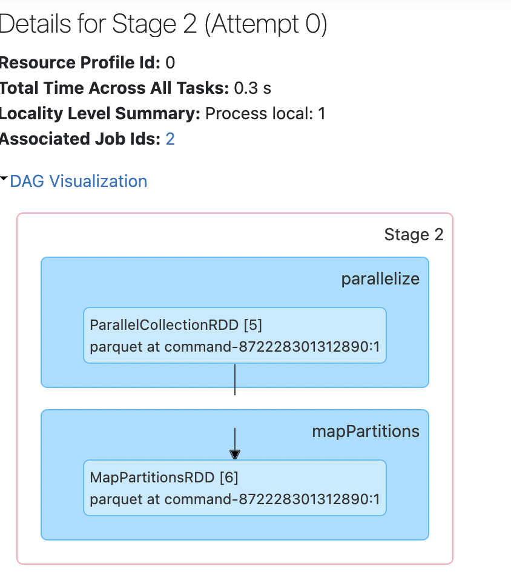
Task: Open associated job id 2 link
Action: 170,139
